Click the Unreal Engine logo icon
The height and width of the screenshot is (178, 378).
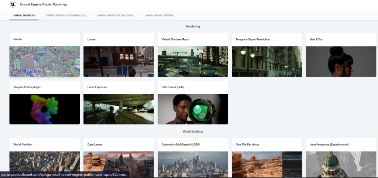(x=13, y=4)
